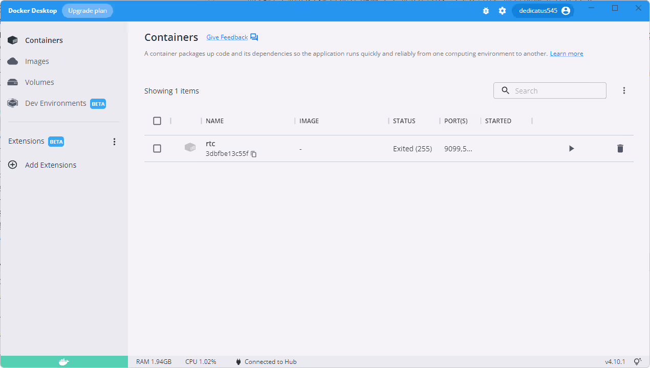
Task: Open the containers list kebab menu
Action: (624, 90)
